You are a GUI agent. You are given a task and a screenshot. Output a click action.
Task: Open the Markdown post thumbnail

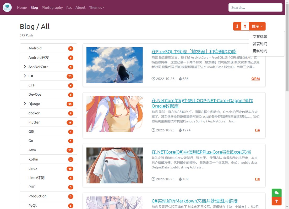pos(114,203)
